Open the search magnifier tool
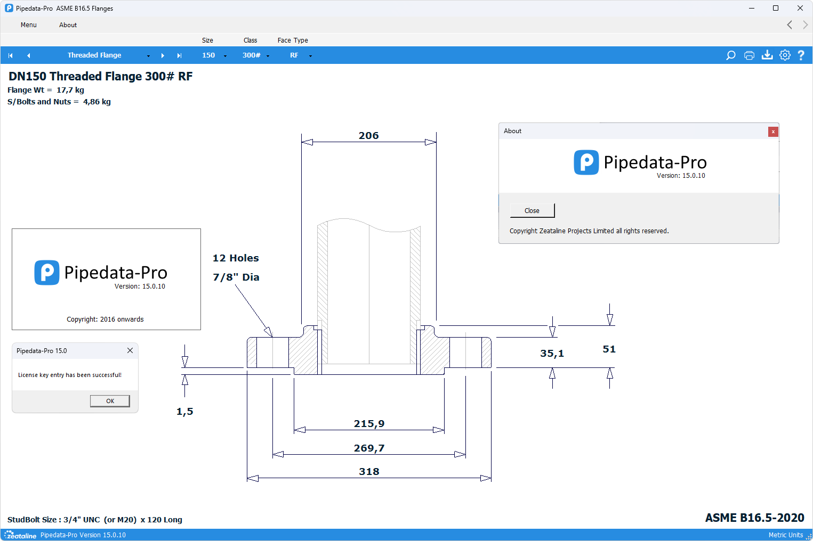 [731, 55]
